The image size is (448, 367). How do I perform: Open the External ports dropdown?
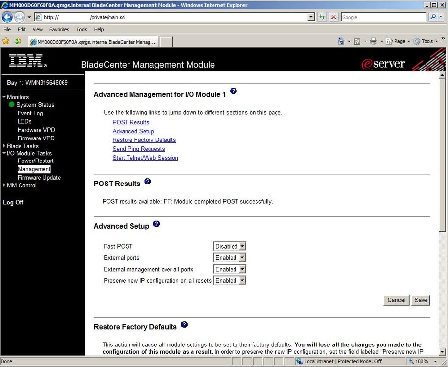230,258
